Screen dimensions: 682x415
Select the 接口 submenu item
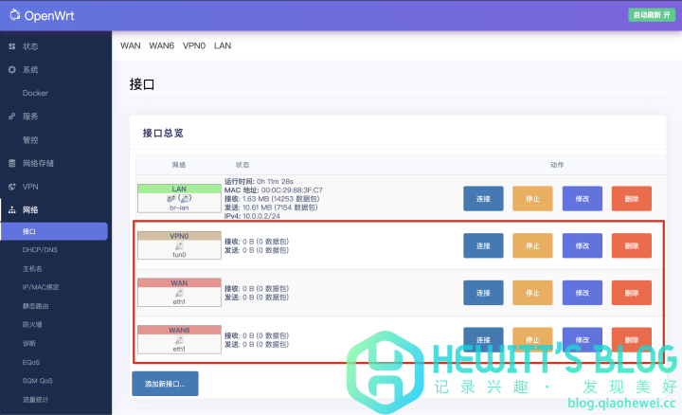click(x=54, y=231)
